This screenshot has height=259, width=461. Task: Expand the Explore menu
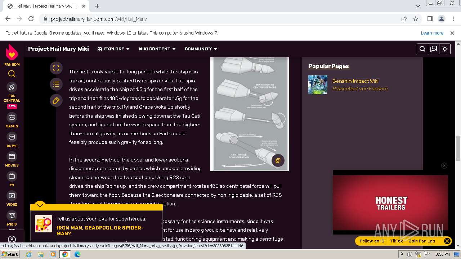tap(113, 49)
